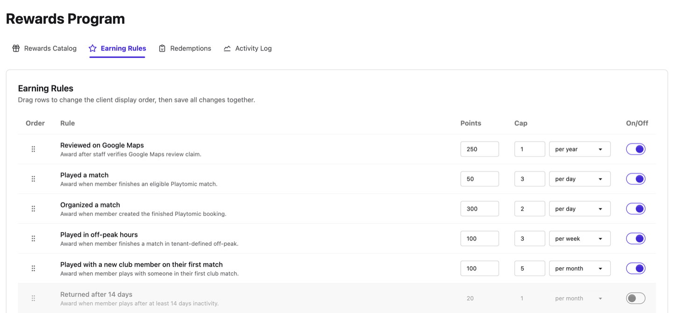The height and width of the screenshot is (313, 673).
Task: Click the points field showing 250
Action: (480, 149)
